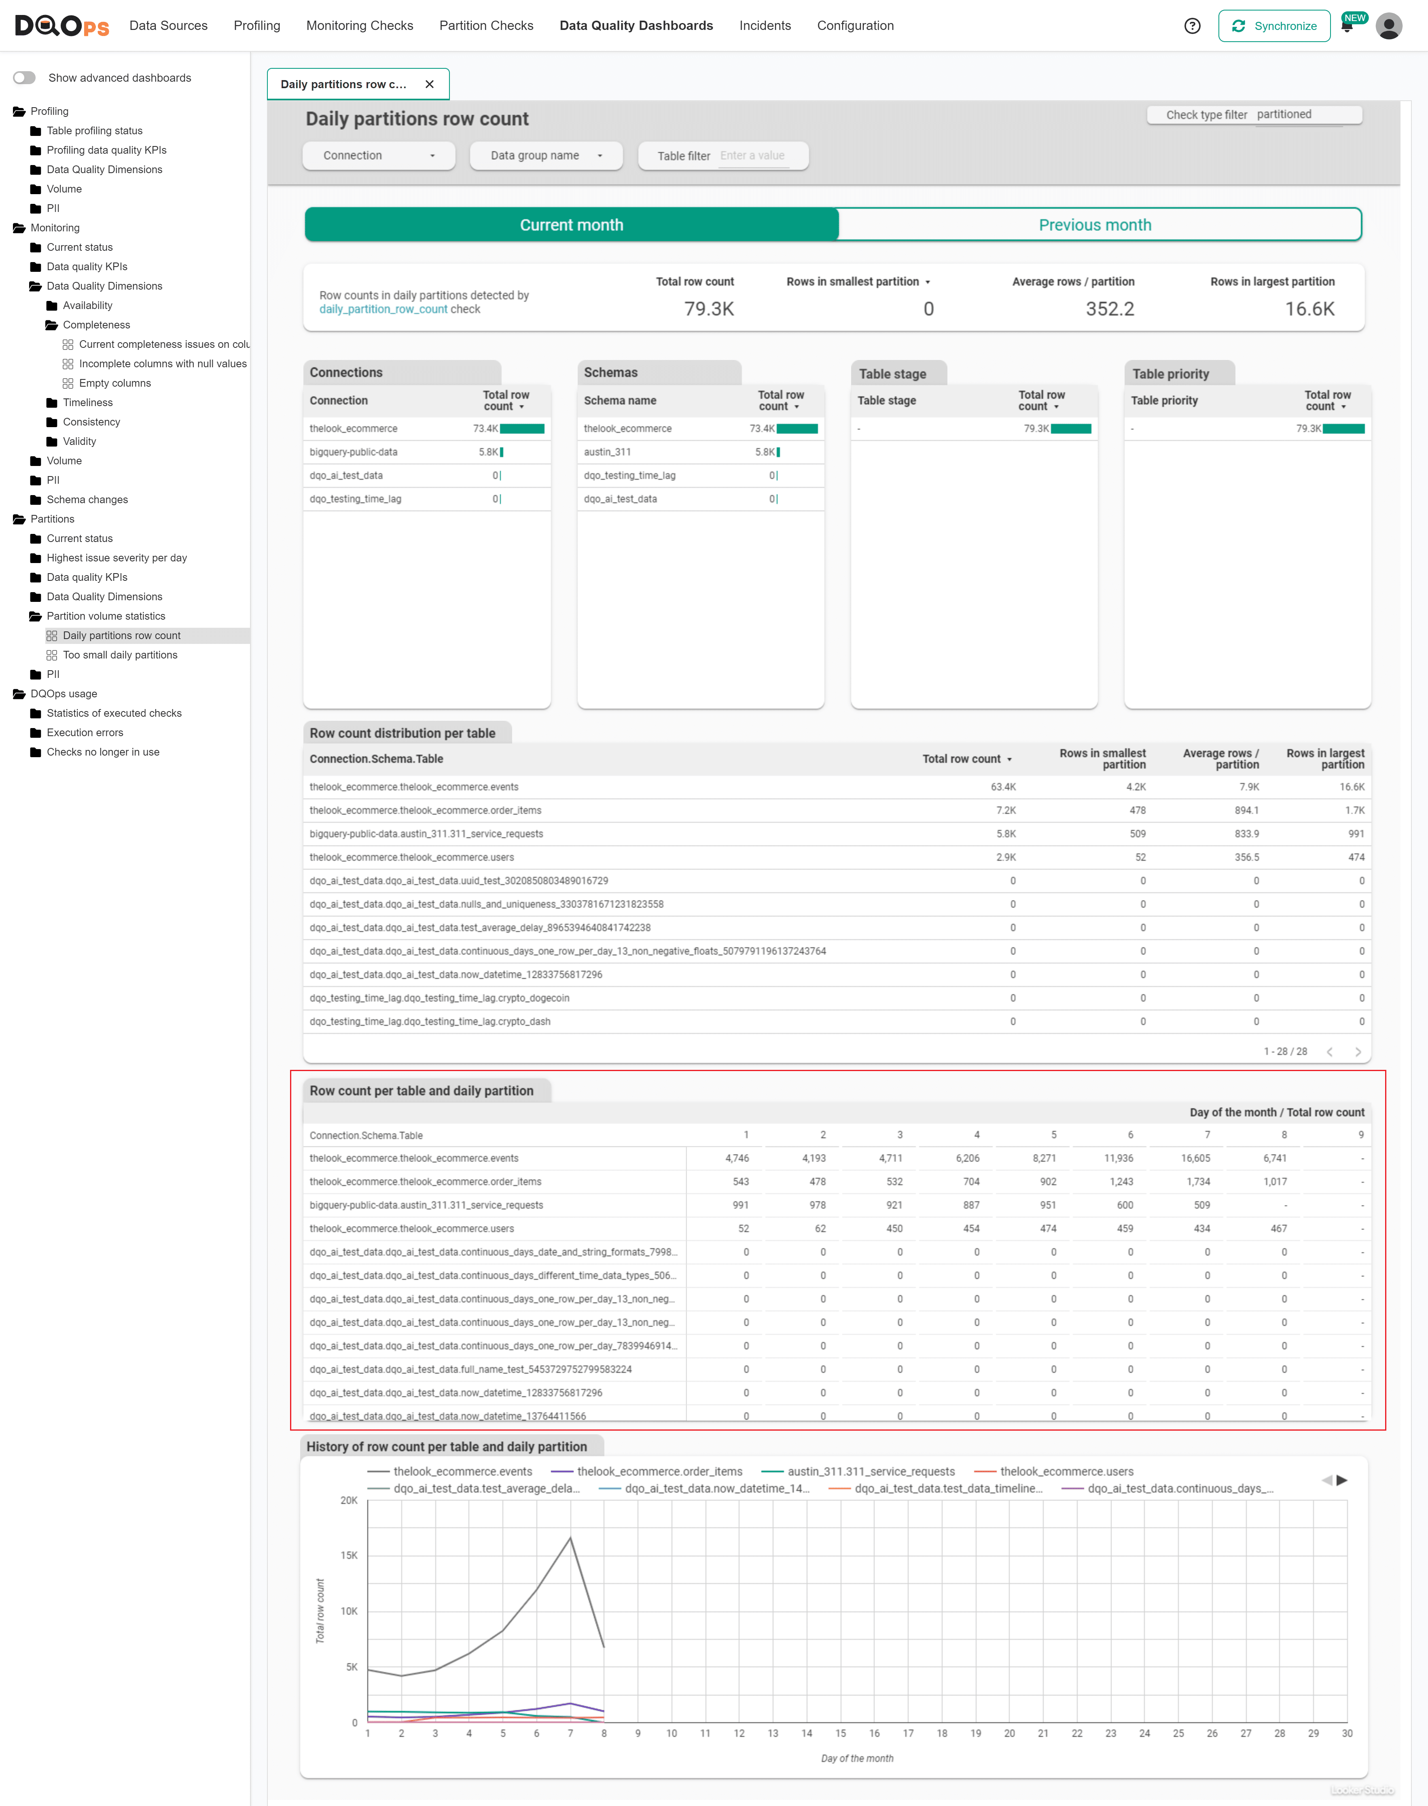Open the user profile avatar
The height and width of the screenshot is (1806, 1428).
[1389, 26]
